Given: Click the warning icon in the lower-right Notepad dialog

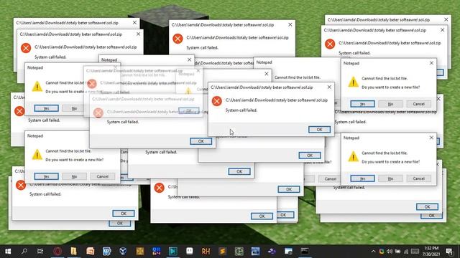Looking at the screenshot, I should click(353, 156).
